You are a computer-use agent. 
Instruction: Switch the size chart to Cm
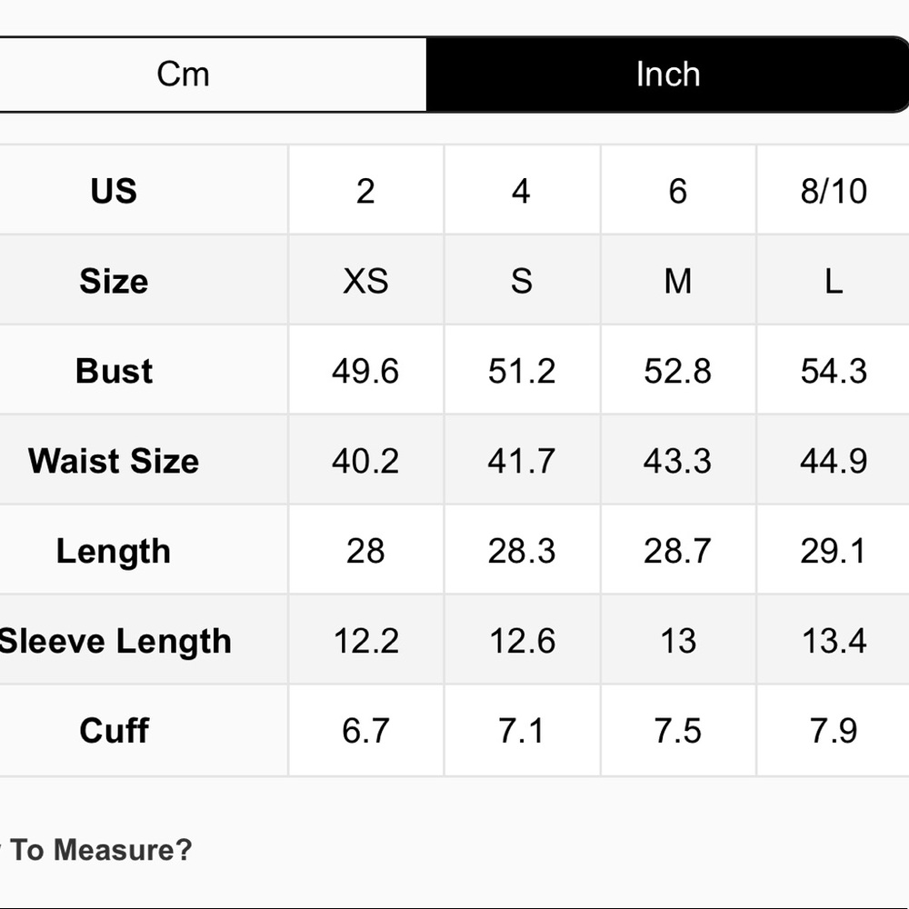point(184,75)
